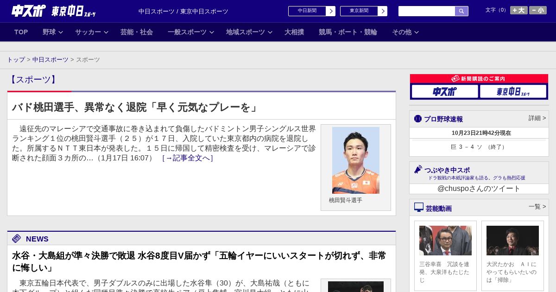Click the 中スポ logo in header

(29, 11)
